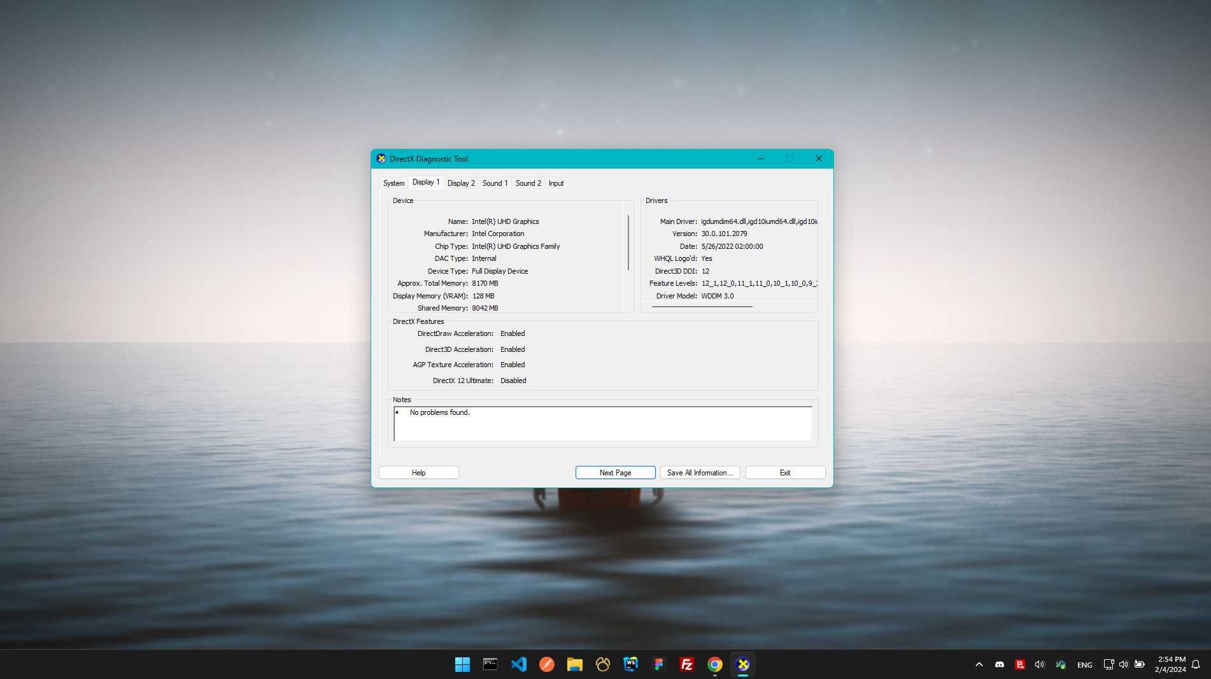
Task: Click inside the Notes text box
Action: click(602, 424)
